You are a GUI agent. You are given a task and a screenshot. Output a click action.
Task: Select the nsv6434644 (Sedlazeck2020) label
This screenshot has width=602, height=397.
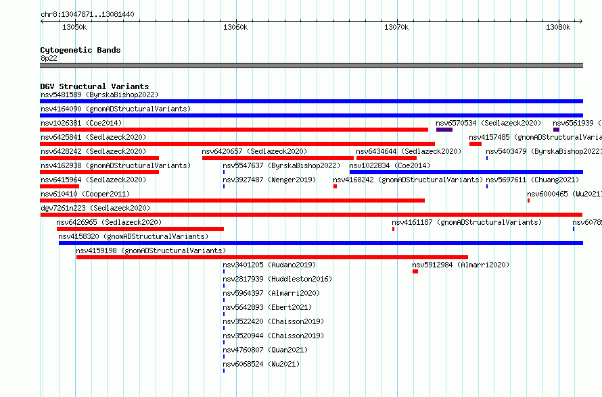[409, 151]
